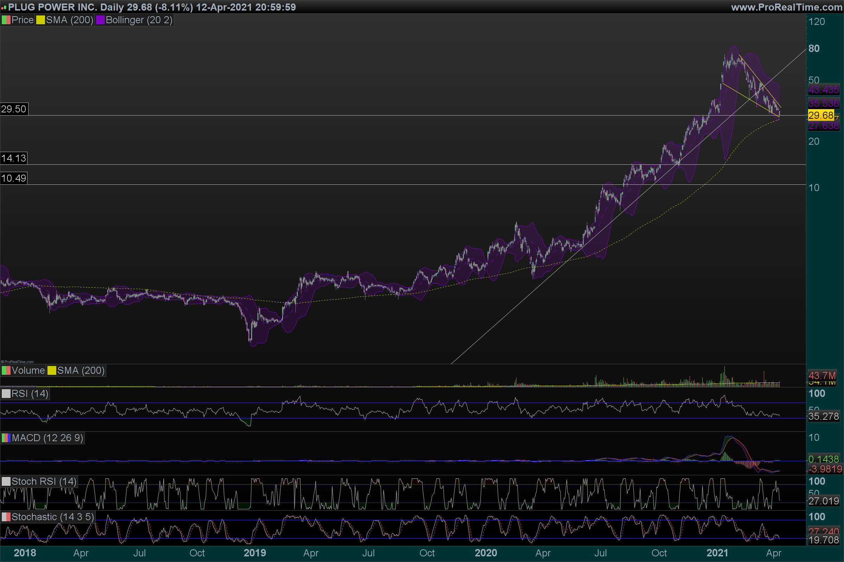Click the 14.13 horizontal line label

tap(14, 158)
